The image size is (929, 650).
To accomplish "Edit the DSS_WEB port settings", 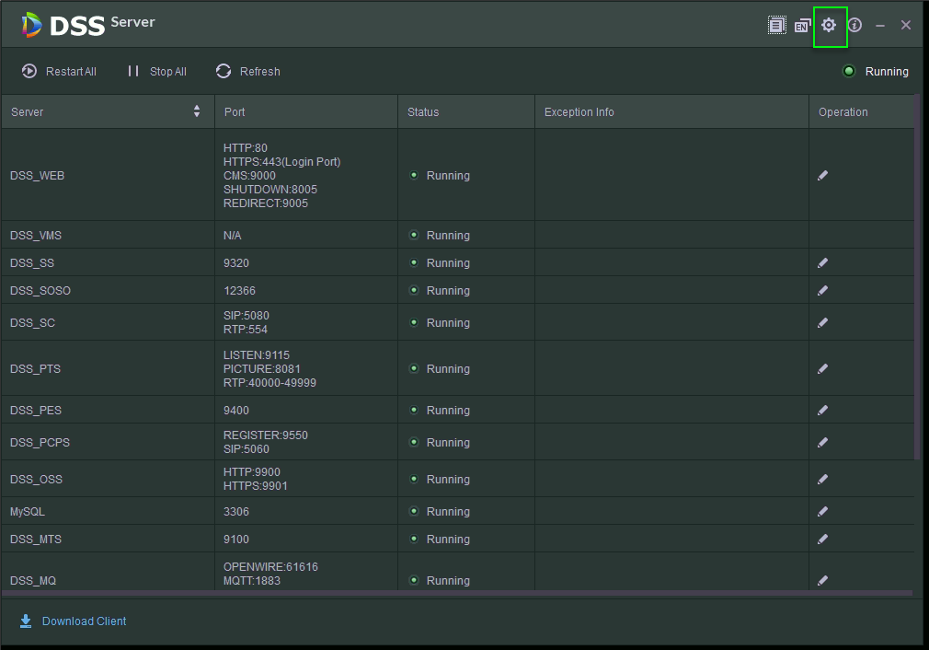I will [822, 175].
